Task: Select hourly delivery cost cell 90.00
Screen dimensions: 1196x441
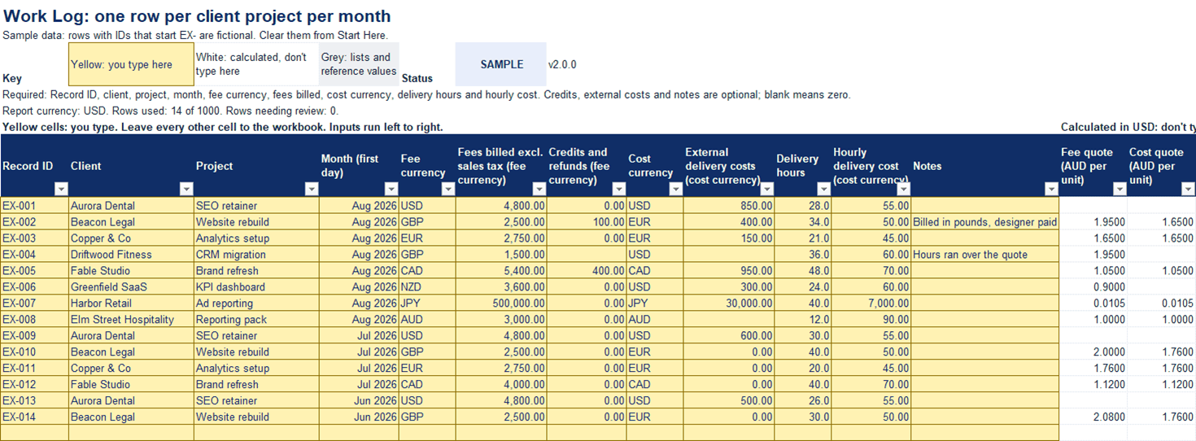Action: (871, 320)
